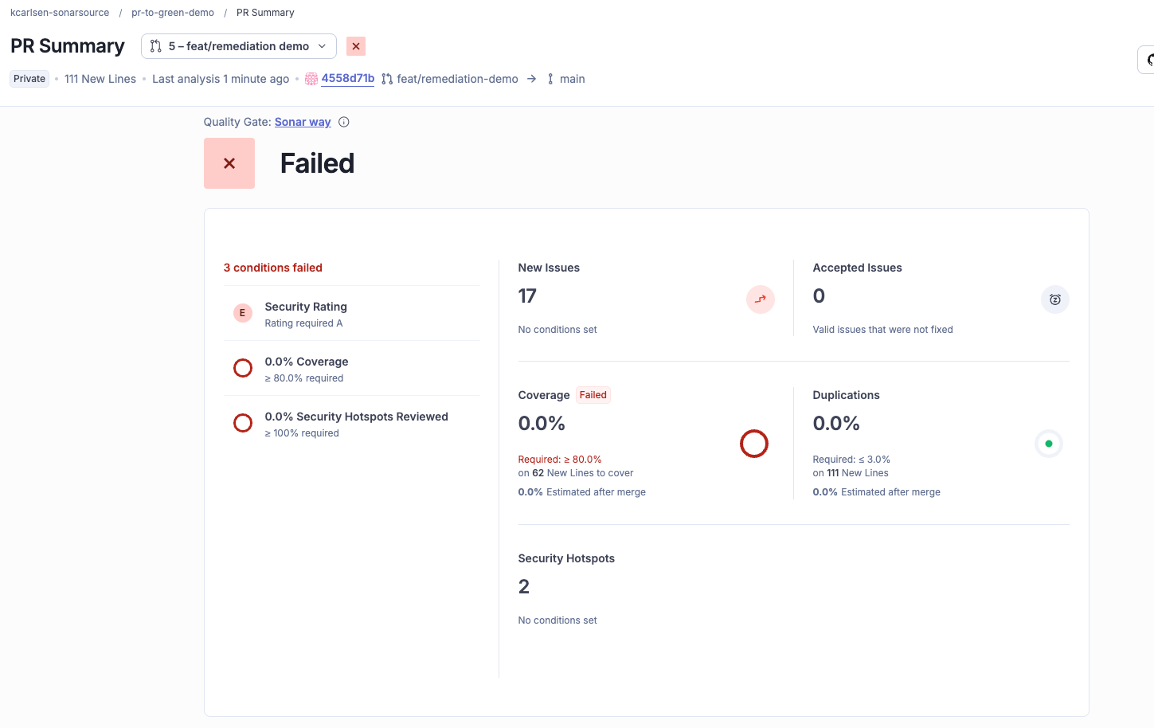
Task: Click the GitHub icon at right edge
Action: 1148,60
